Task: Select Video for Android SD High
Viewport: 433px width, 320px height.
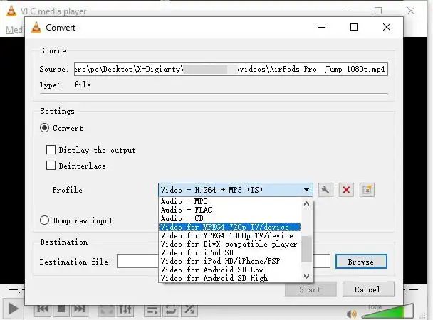Action: tap(231, 278)
